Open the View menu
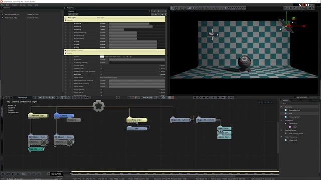 pyautogui.click(x=30, y=5)
